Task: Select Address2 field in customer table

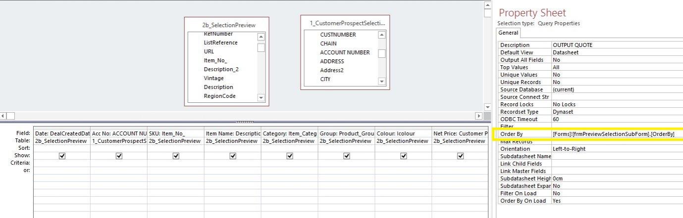Action: click(332, 70)
